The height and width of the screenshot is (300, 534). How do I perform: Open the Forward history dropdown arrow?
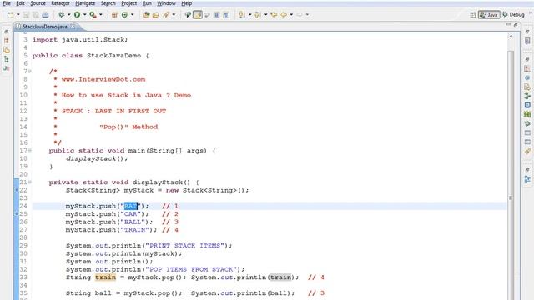click(307, 15)
